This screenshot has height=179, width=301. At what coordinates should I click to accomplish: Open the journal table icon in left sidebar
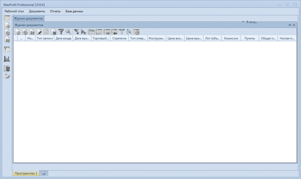[x=7, y=18]
